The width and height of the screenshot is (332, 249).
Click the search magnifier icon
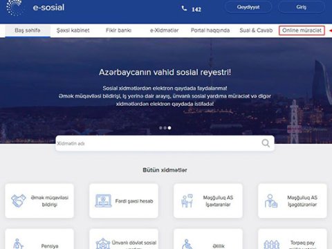(x=266, y=143)
